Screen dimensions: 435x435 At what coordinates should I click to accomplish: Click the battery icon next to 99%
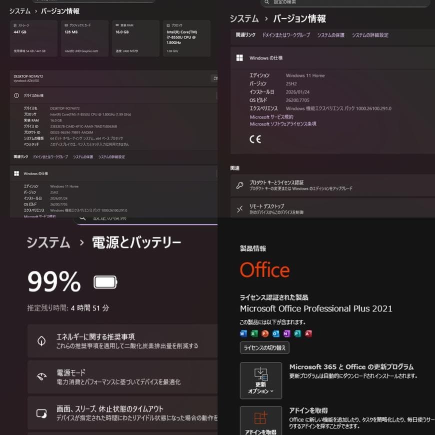pos(105,281)
